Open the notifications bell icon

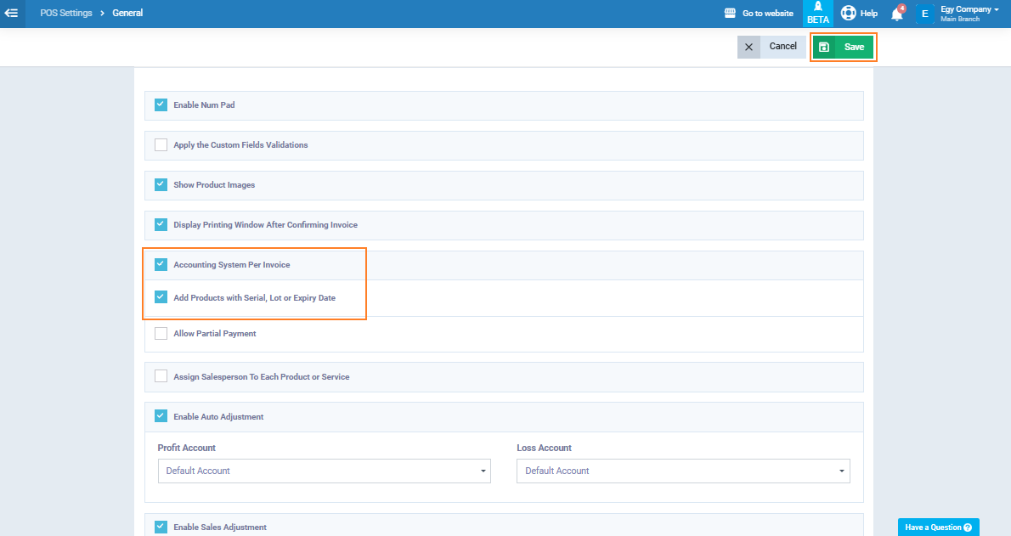click(x=897, y=14)
